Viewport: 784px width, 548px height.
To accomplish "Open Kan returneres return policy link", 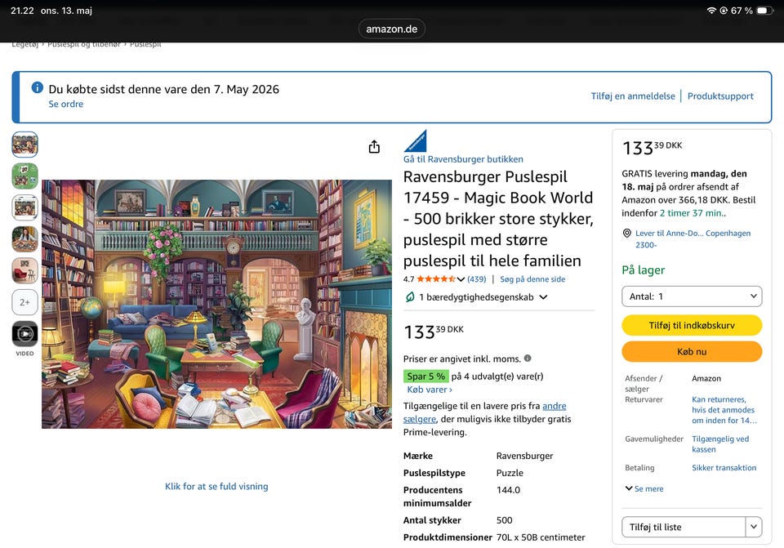I will [724, 410].
